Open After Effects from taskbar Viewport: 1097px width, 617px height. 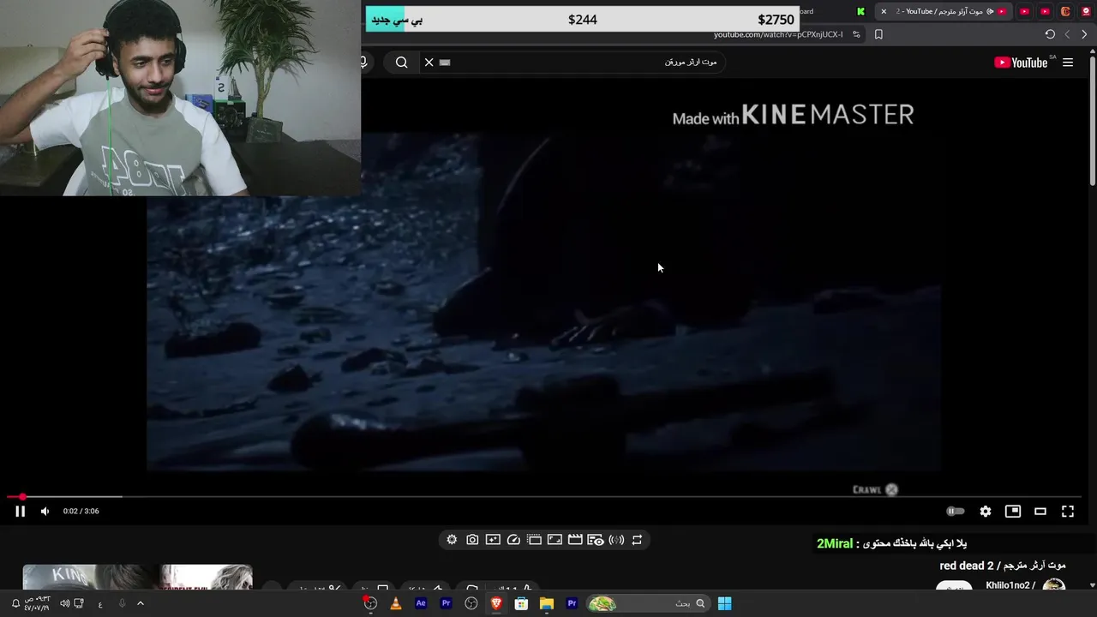421,603
